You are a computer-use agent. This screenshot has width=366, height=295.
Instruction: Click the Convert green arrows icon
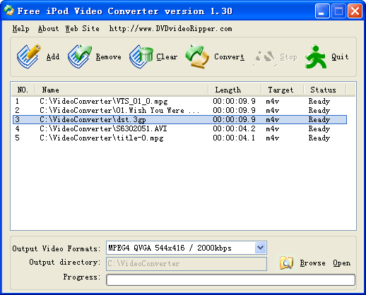(197, 56)
